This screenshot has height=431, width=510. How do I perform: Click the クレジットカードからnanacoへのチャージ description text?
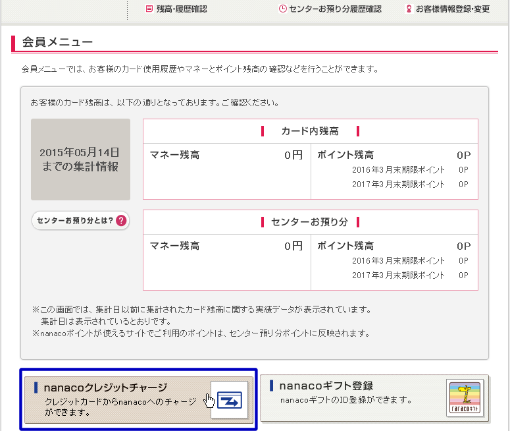120,407
